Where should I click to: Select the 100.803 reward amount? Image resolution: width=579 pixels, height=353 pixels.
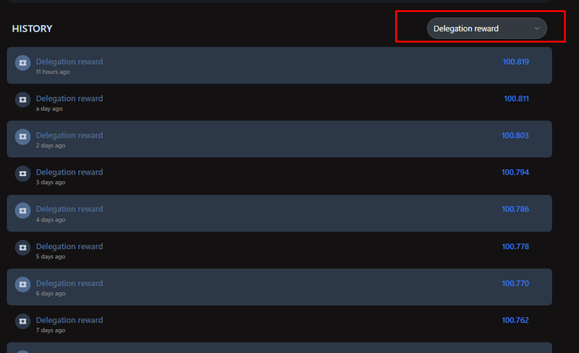click(x=515, y=135)
